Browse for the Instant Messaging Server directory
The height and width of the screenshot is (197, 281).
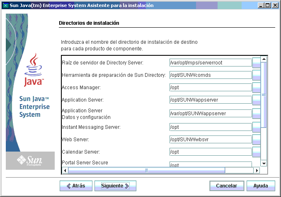257,127
